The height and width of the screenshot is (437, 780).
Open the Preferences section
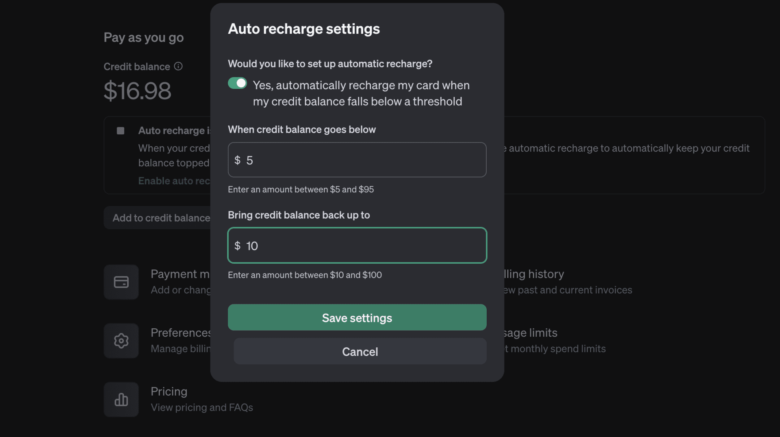pyautogui.click(x=180, y=333)
